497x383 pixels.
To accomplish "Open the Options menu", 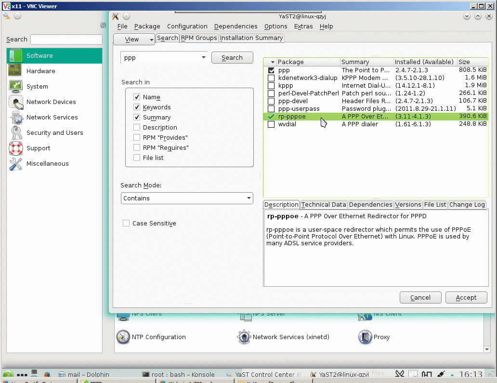I will pyautogui.click(x=276, y=26).
